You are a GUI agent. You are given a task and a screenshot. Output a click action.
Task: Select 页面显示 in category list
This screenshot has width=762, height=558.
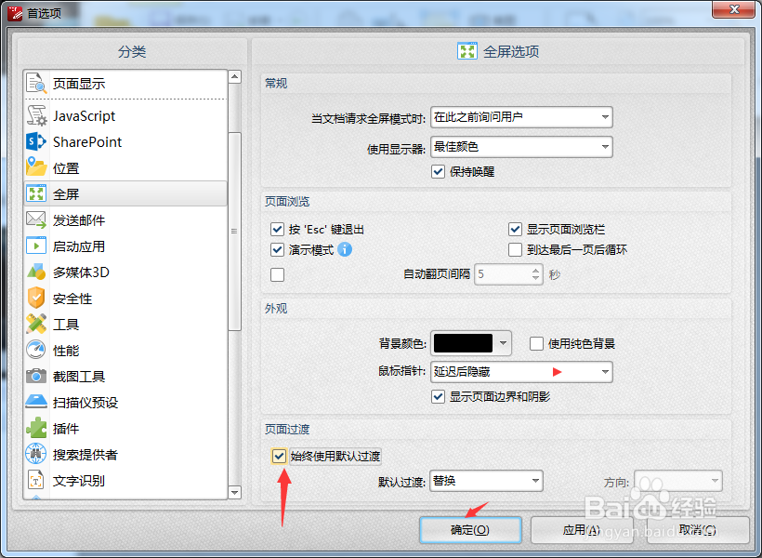tap(125, 83)
